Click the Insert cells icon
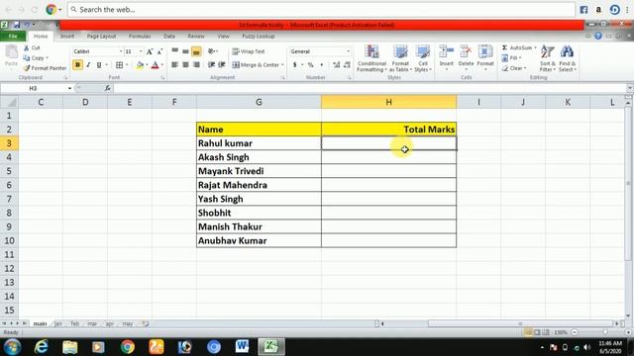 click(447, 52)
